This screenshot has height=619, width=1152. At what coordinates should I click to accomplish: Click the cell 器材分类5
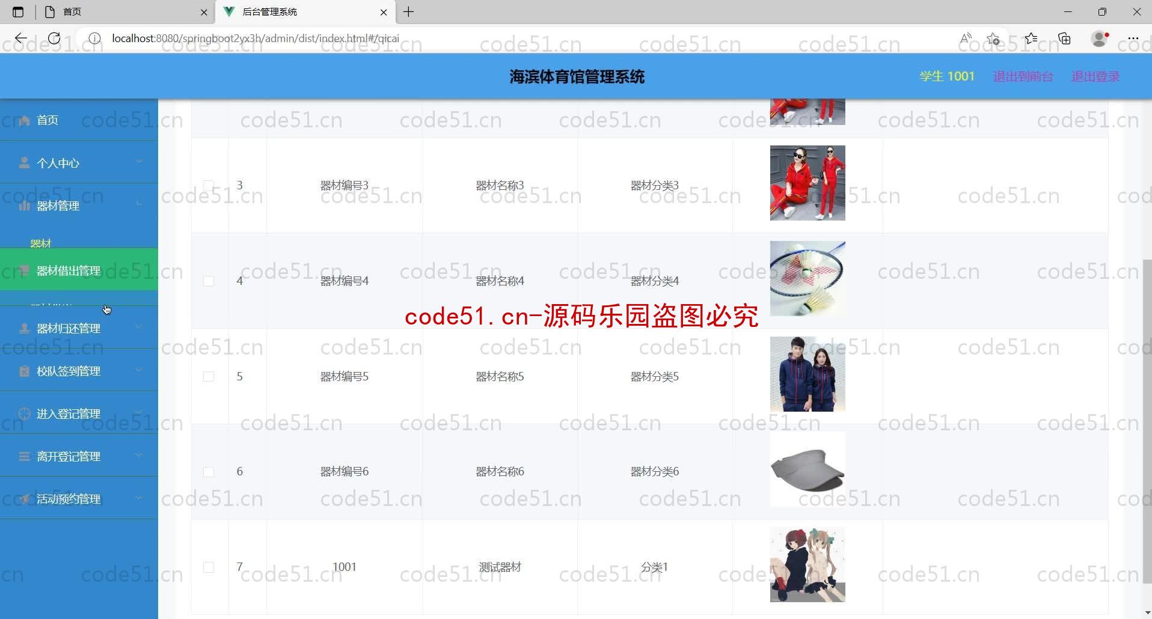click(x=655, y=376)
